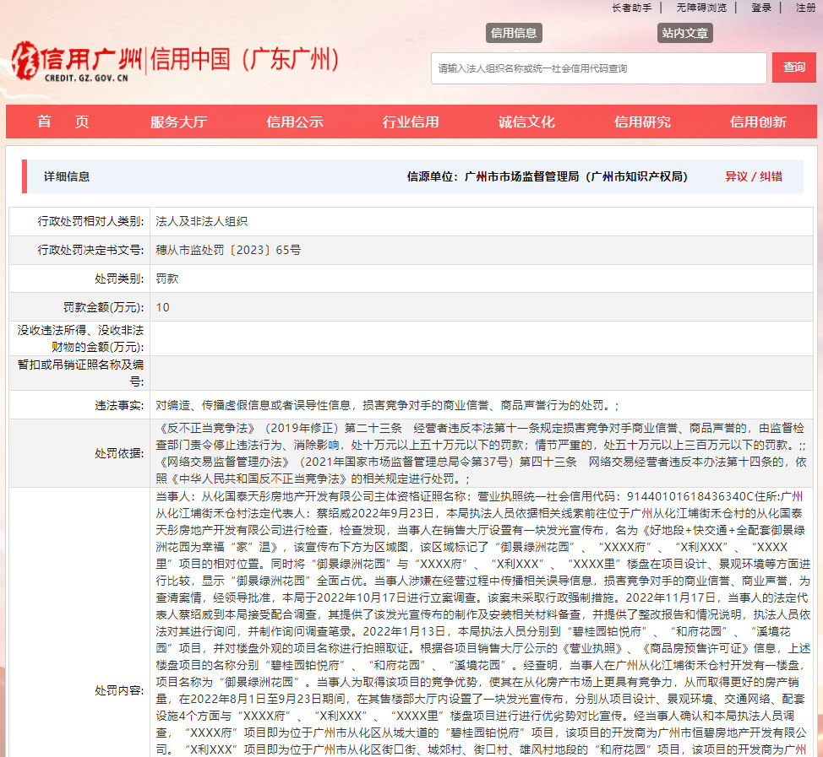Click the 罚款金额(万元) label

103,308
